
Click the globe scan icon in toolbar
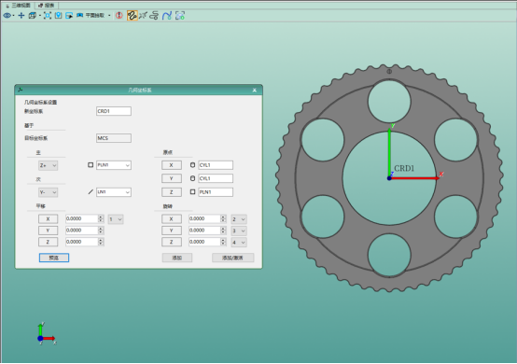click(x=180, y=16)
